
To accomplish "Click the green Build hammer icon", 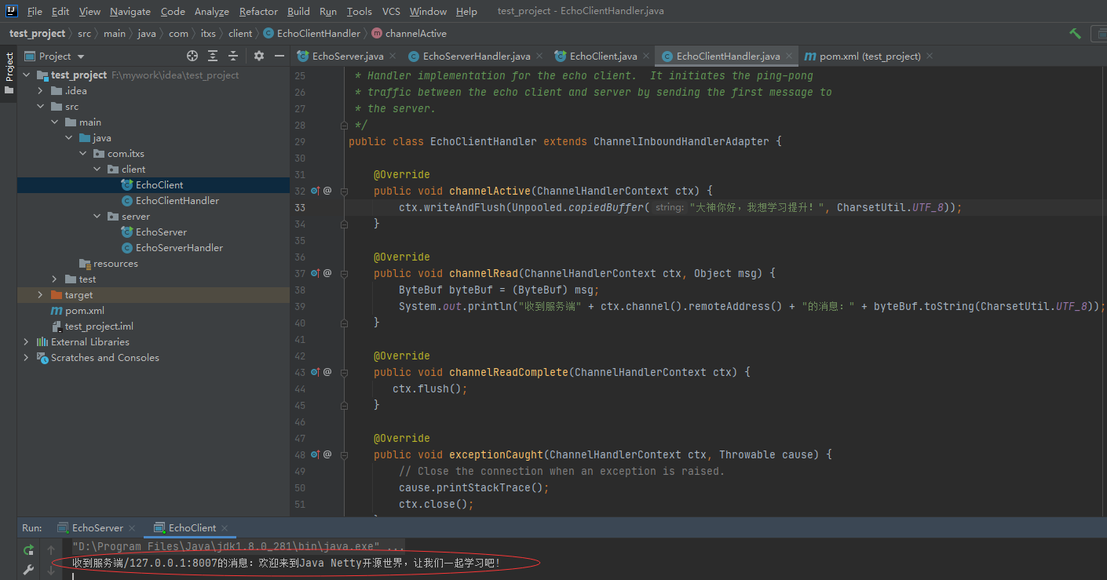I will tap(1075, 34).
